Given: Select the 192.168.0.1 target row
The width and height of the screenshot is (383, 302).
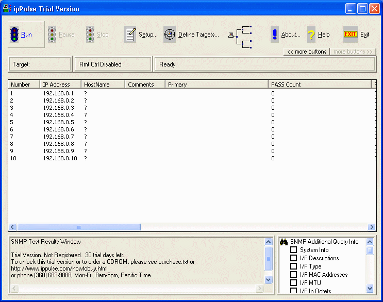Looking at the screenshot, I should coord(192,93).
